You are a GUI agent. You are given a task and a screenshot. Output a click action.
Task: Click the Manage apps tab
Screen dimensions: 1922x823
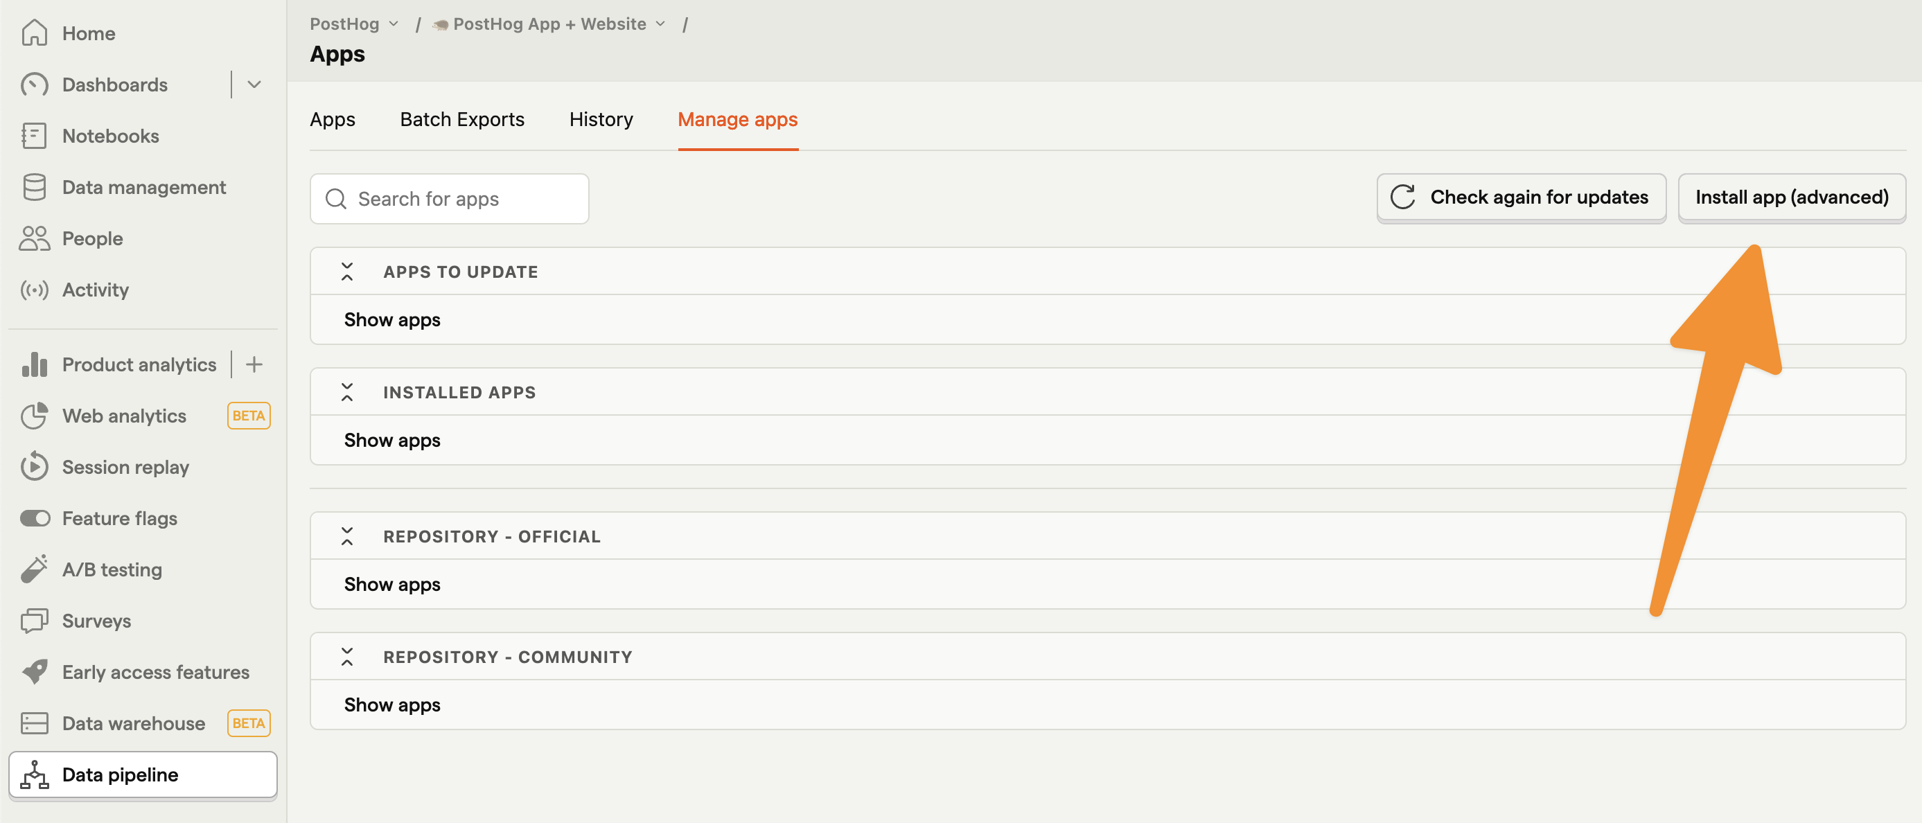[737, 118]
